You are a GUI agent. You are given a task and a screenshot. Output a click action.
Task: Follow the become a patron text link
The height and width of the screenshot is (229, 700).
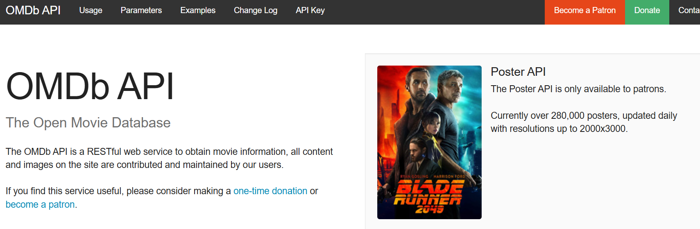tap(40, 204)
